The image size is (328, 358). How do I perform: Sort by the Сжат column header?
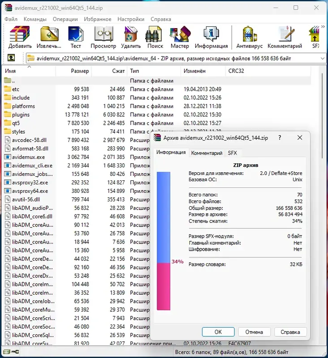[109, 71]
